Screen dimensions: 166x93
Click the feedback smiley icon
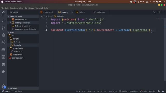point(159,91)
